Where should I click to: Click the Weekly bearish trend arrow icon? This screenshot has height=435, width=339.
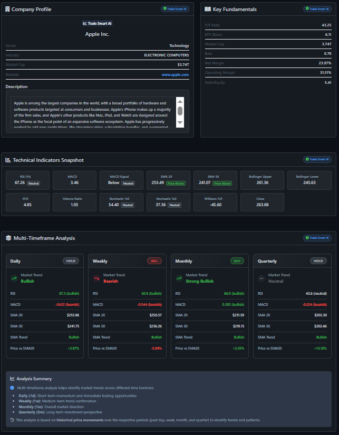coord(96,278)
